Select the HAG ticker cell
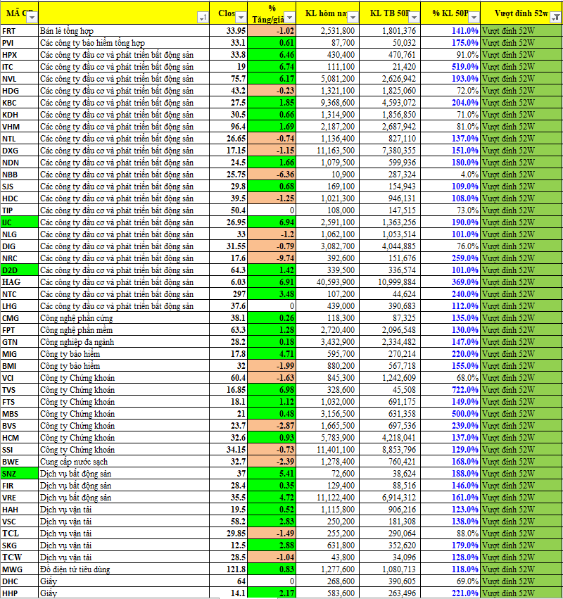The height and width of the screenshot is (599, 563). click(x=19, y=282)
